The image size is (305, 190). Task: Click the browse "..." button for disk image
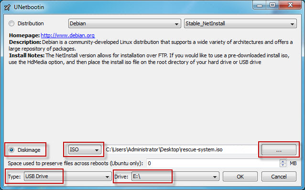tap(279, 150)
